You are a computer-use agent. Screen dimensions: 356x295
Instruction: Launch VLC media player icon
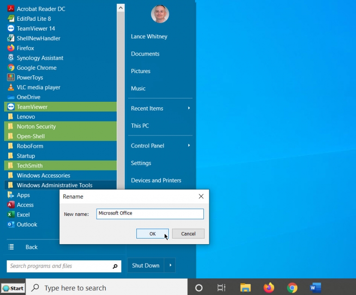pos(11,87)
